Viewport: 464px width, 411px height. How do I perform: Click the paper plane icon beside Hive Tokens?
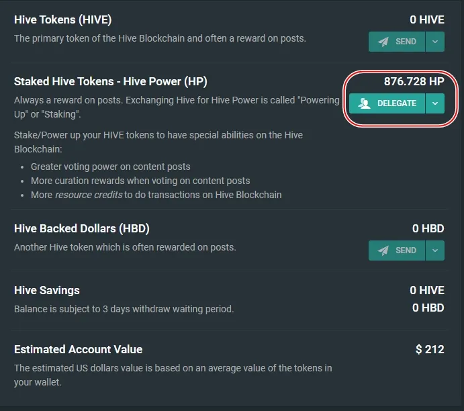[x=383, y=42]
